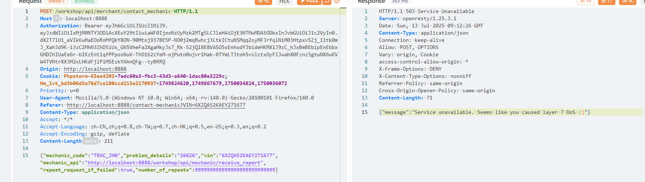
Task: Click the Hm_lvt_bd3b06d3 cookie key
Action: pos(98,83)
